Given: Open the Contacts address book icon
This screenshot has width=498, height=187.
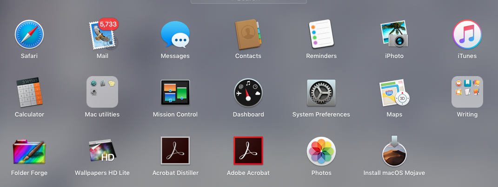Looking at the screenshot, I should click(x=248, y=34).
